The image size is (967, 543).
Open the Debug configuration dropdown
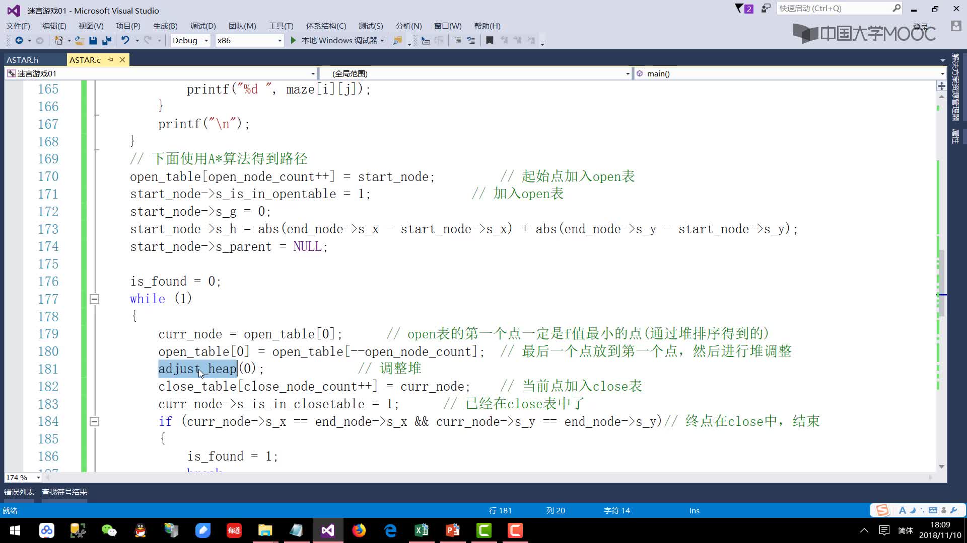pyautogui.click(x=190, y=40)
